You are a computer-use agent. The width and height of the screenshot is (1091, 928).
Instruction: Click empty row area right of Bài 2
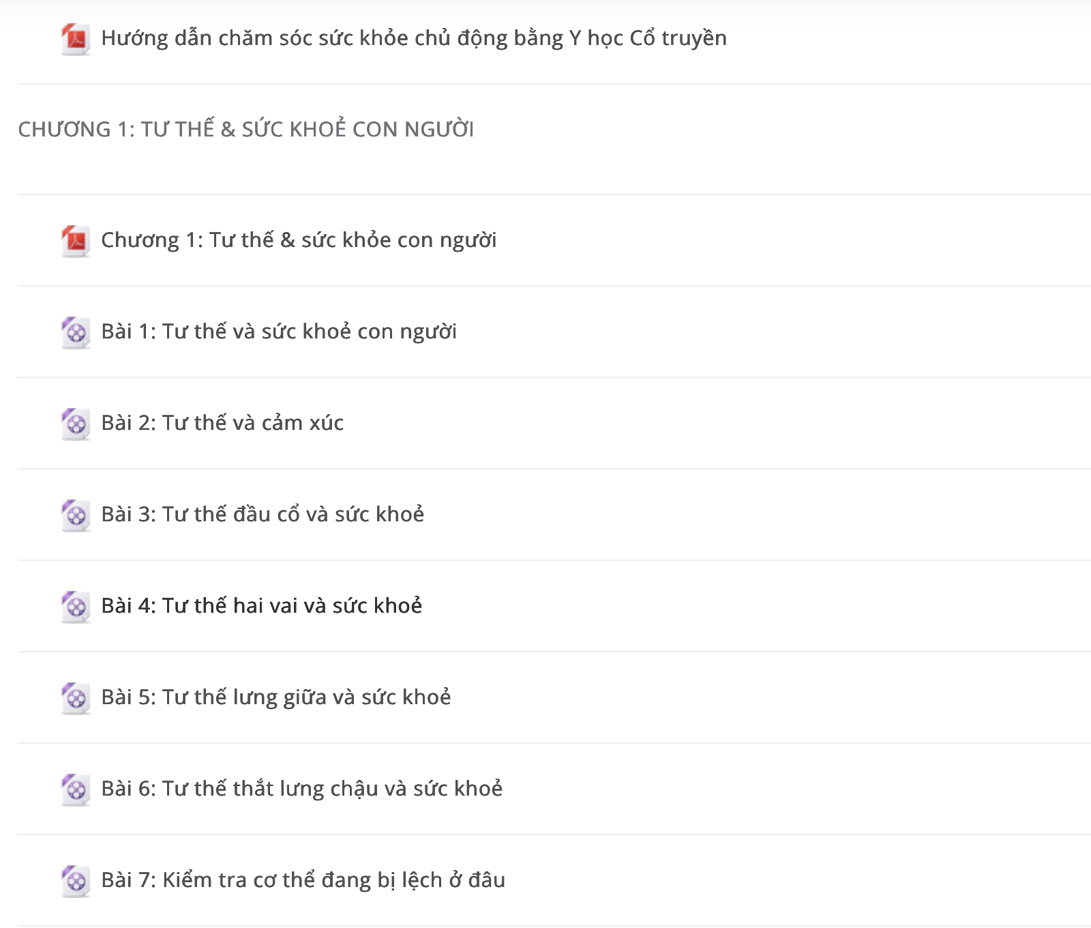click(716, 423)
